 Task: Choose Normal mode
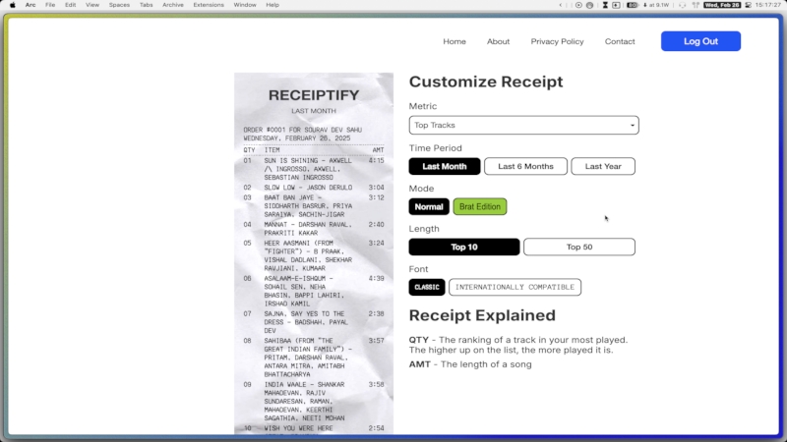(x=429, y=206)
